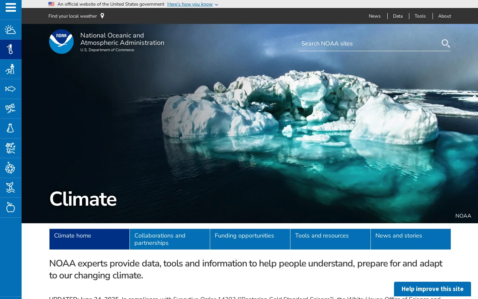Open the Satellites sidebar icon
The height and width of the screenshot is (299, 478).
tap(11, 109)
